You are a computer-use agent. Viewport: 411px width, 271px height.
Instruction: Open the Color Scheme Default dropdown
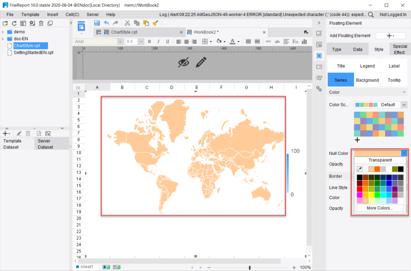point(404,105)
